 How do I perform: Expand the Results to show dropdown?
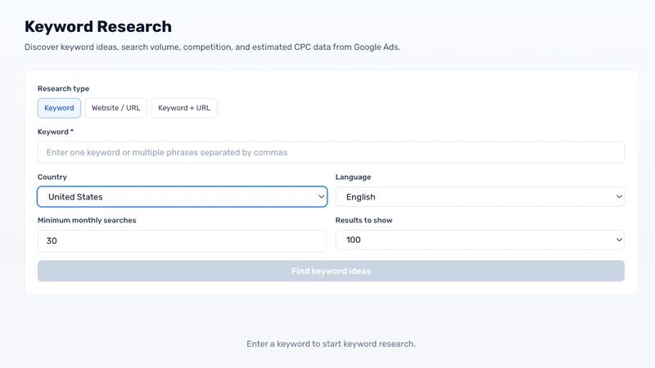(480, 240)
